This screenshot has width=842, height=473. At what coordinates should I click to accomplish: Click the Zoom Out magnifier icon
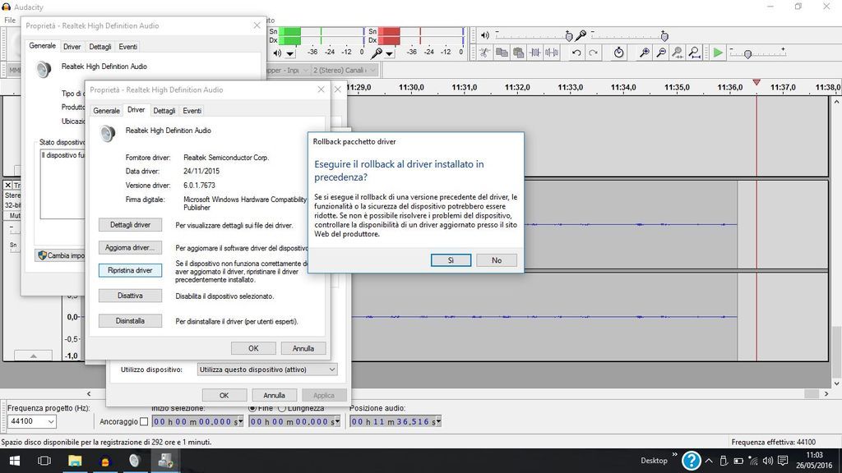[x=662, y=53]
